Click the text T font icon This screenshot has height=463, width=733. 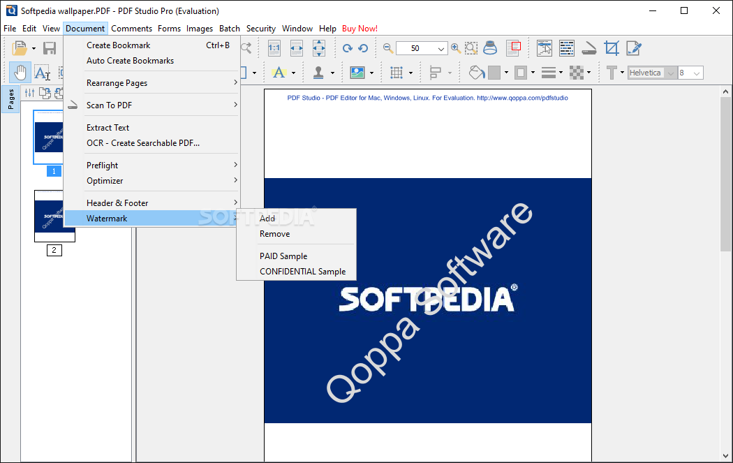[x=612, y=73]
